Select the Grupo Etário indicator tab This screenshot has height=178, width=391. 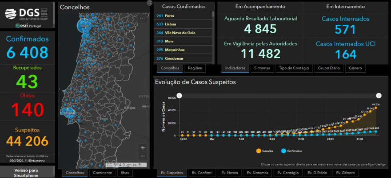coord(329,68)
